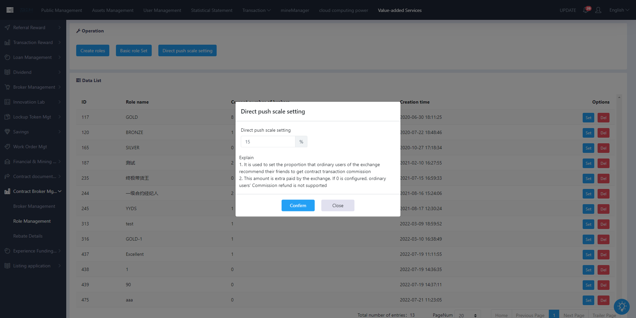Open notifications bell icon
Image resolution: width=636 pixels, height=318 pixels.
[586, 10]
